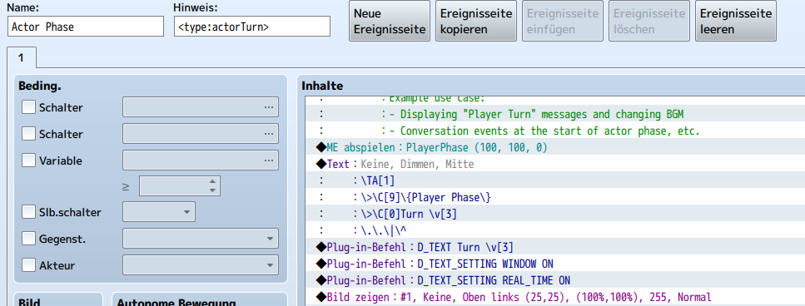
Task: Tick the Akteur condition checkbox
Action: tap(29, 265)
